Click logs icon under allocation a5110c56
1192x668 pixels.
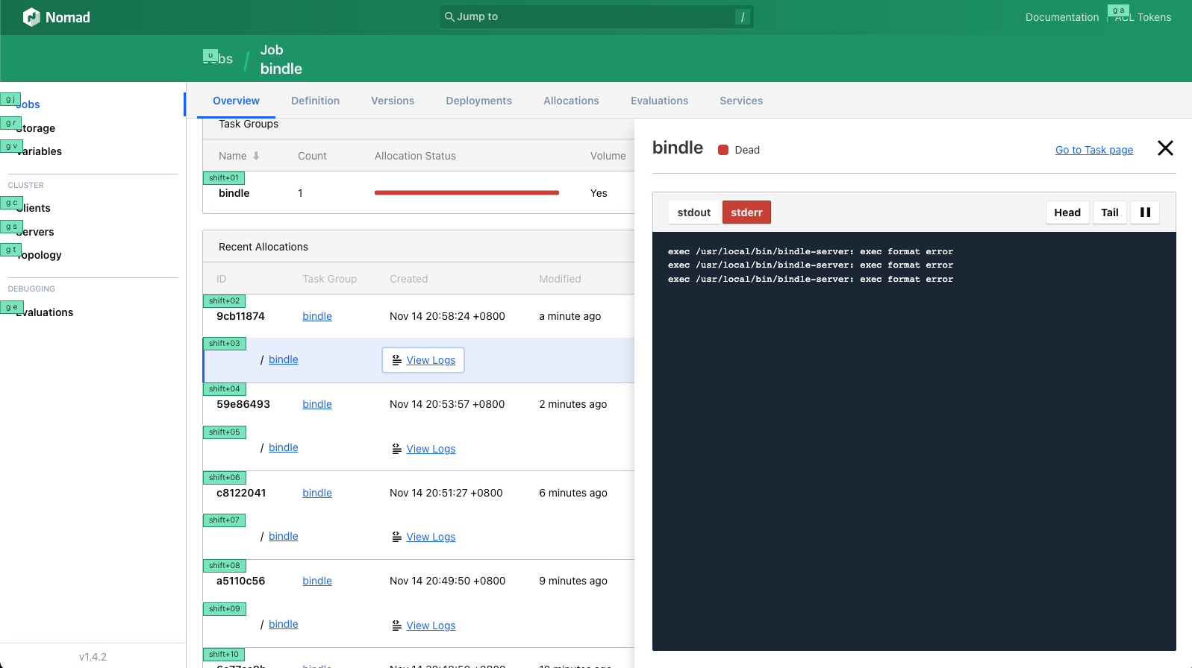[x=397, y=626]
